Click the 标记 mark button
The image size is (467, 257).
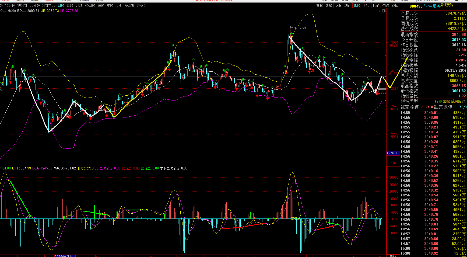(376, 5)
